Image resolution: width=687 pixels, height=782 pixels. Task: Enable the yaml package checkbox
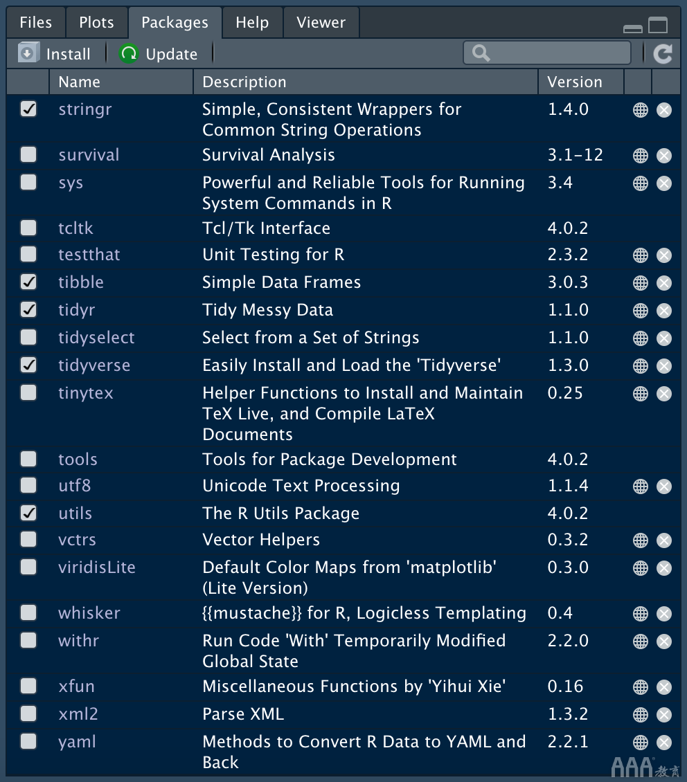pos(28,741)
